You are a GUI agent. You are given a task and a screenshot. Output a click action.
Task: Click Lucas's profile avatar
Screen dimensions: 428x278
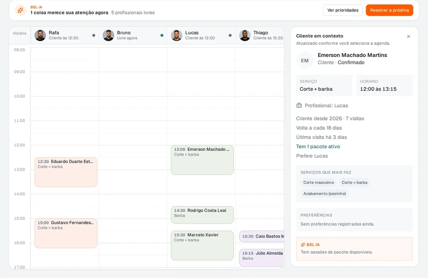point(177,35)
